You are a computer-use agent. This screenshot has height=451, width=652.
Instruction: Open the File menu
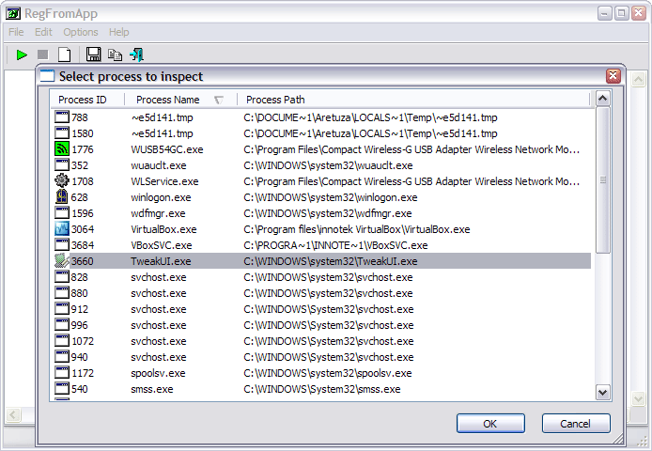point(16,32)
